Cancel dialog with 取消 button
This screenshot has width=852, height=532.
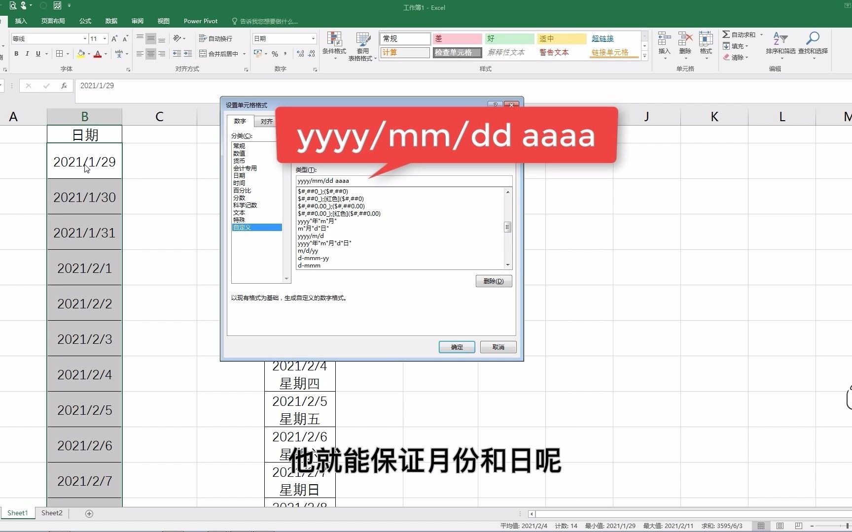click(x=498, y=347)
